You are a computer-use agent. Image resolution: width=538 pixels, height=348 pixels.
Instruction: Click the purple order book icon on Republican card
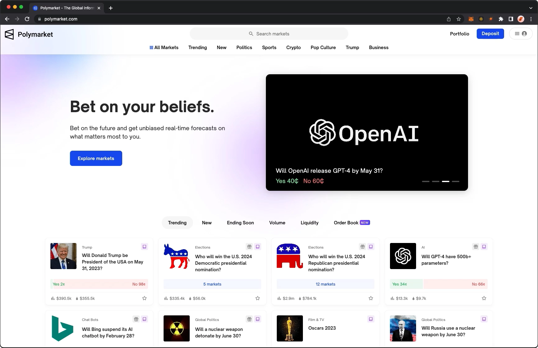tap(371, 247)
